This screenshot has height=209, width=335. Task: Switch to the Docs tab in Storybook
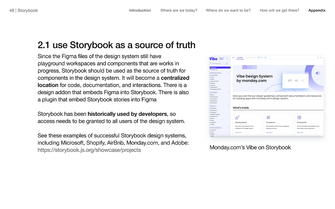click(x=233, y=58)
